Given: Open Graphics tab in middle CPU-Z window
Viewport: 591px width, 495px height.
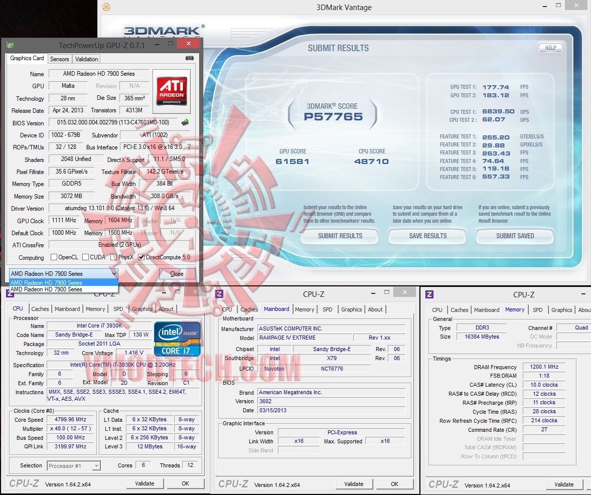Looking at the screenshot, I should [351, 309].
